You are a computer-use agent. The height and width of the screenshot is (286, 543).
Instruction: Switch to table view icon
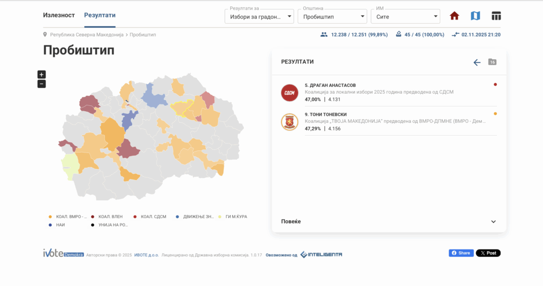496,16
